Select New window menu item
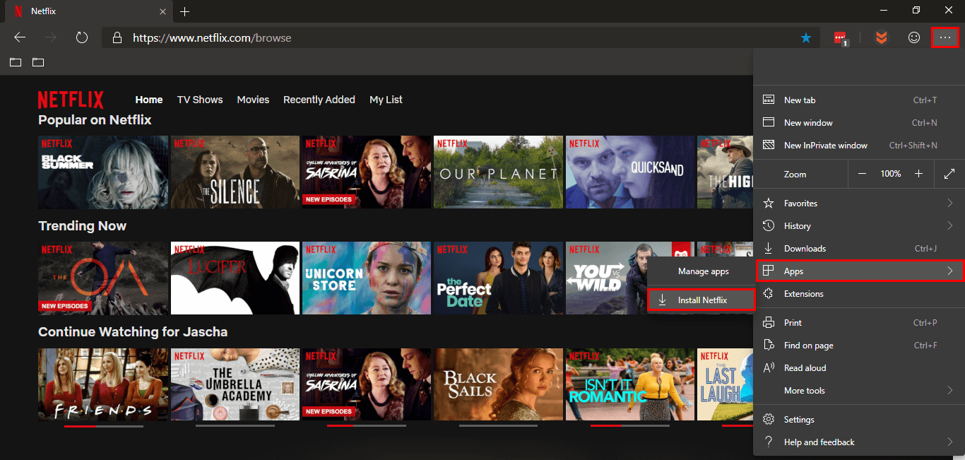The image size is (965, 460). pyautogui.click(x=859, y=123)
